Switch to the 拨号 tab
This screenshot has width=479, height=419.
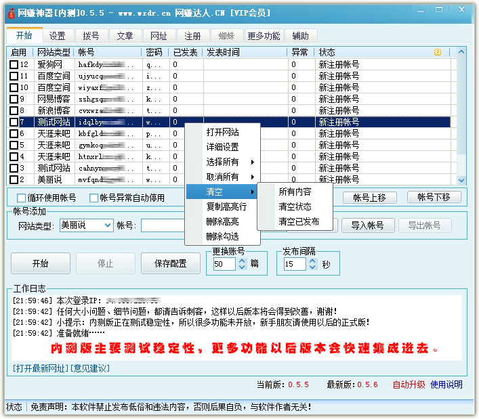tap(91, 36)
